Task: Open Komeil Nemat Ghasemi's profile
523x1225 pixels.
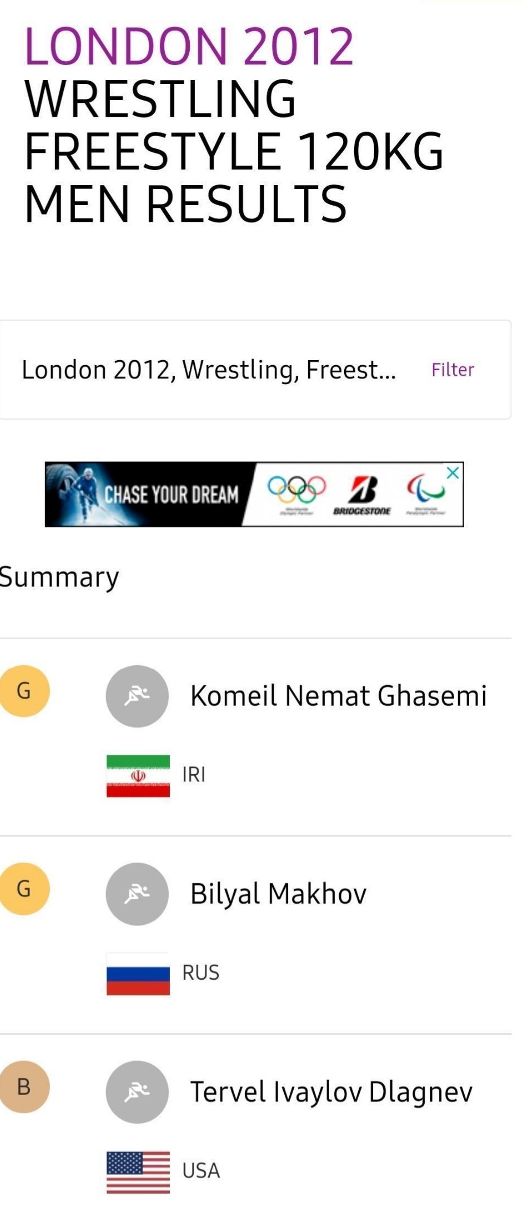Action: coord(338,696)
